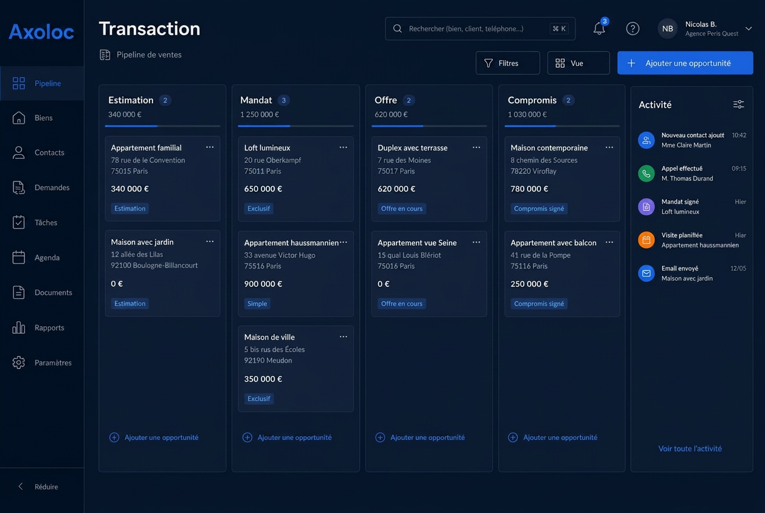Screen dimensions: 765x513
Task: Click the Mandat column count badge 3
Action: coord(283,100)
